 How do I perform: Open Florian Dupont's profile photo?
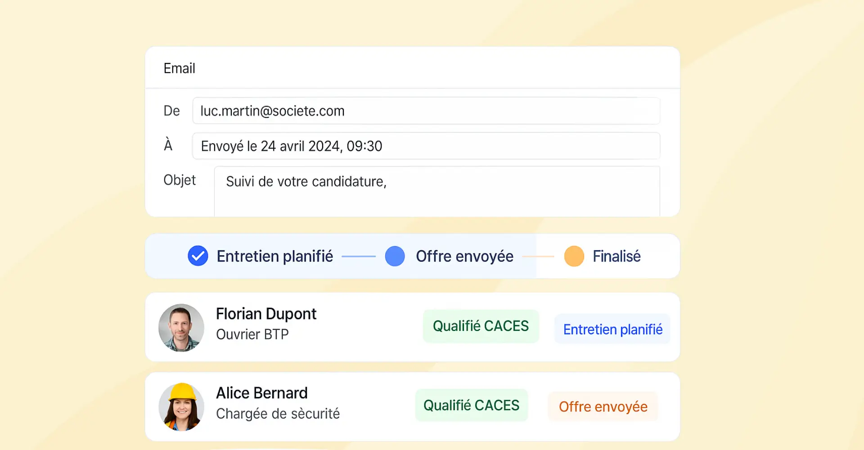coord(181,327)
